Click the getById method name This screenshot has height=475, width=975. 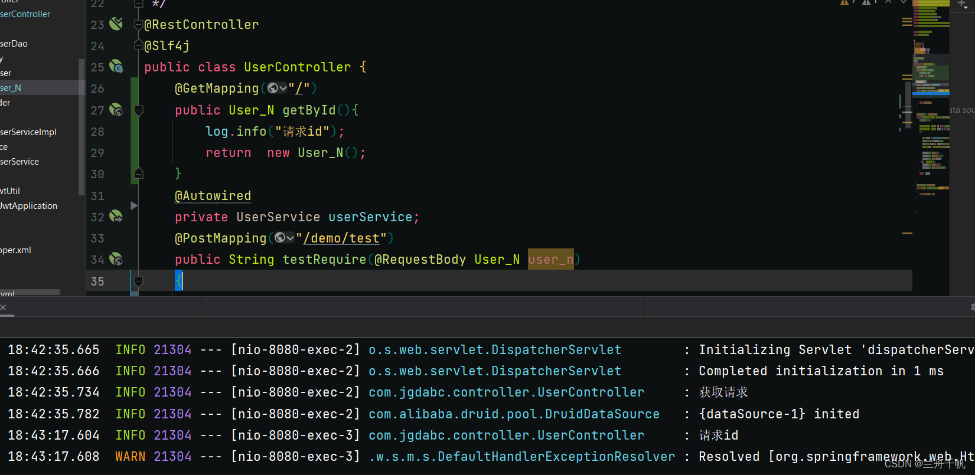tap(309, 110)
